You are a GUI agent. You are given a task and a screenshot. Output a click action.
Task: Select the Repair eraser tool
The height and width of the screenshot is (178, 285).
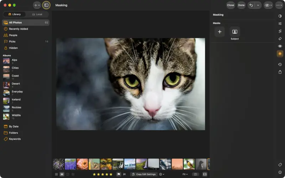tap(280, 39)
